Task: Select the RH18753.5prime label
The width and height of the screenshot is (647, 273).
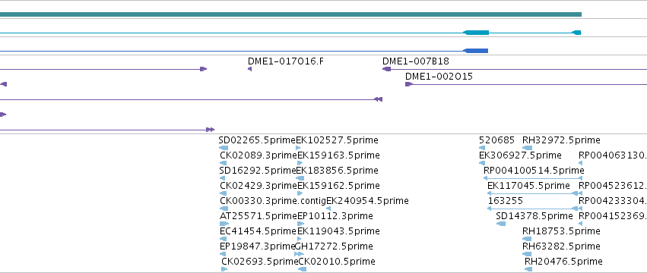Action: (561, 231)
